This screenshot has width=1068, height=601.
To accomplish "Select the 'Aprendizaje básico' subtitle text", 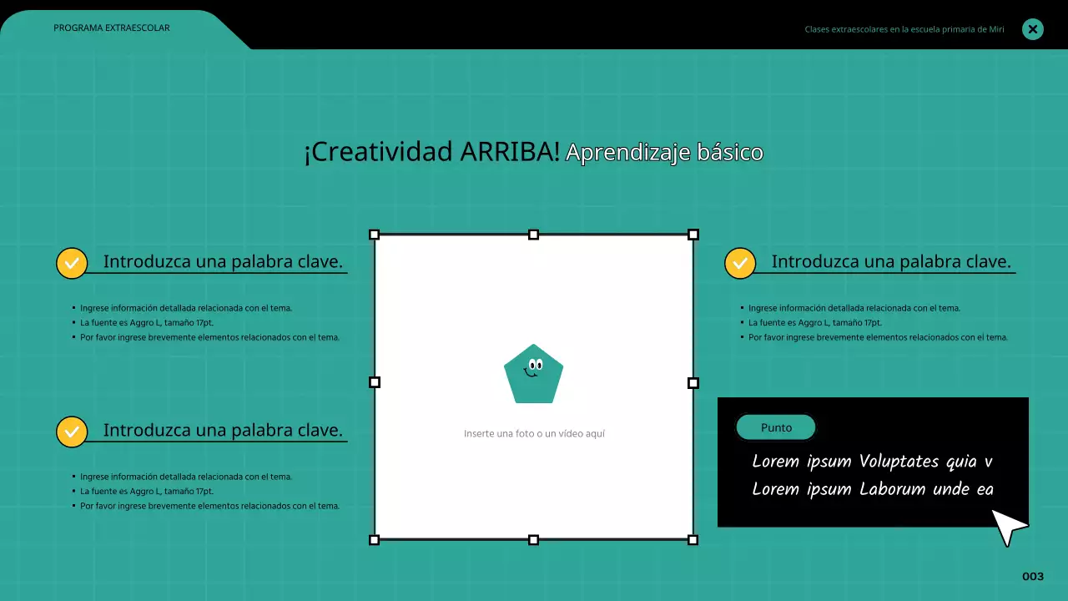I will coord(664,153).
